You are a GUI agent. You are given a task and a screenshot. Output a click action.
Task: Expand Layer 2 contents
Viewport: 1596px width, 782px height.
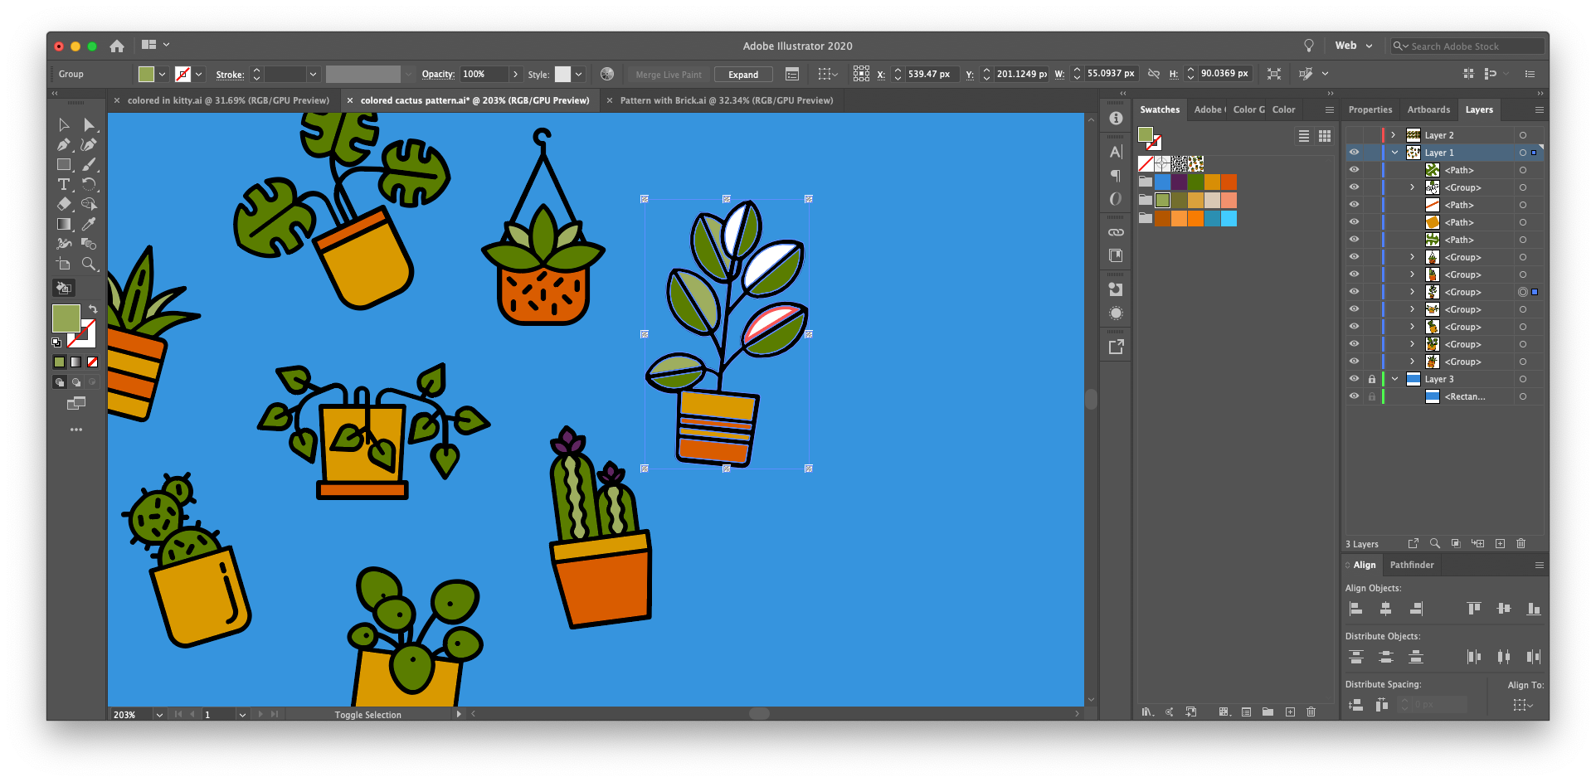click(1394, 135)
